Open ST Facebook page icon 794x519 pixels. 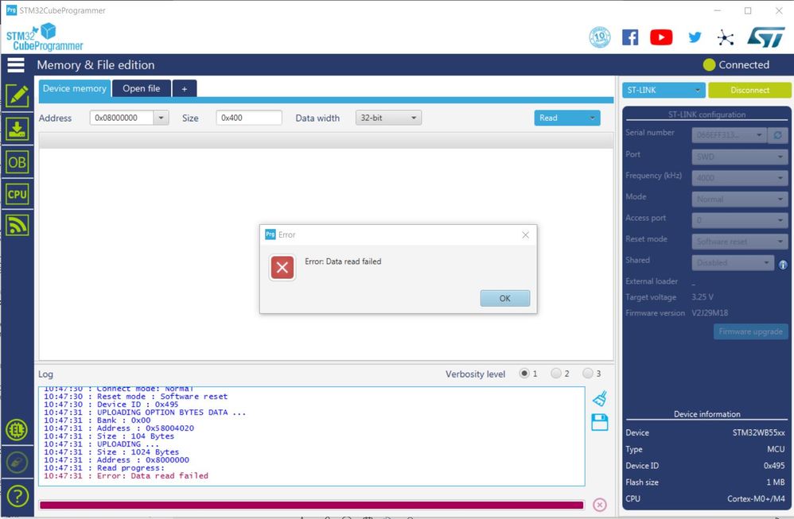(x=630, y=37)
